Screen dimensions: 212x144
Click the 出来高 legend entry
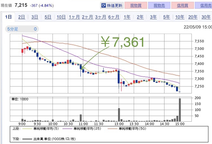49,139
